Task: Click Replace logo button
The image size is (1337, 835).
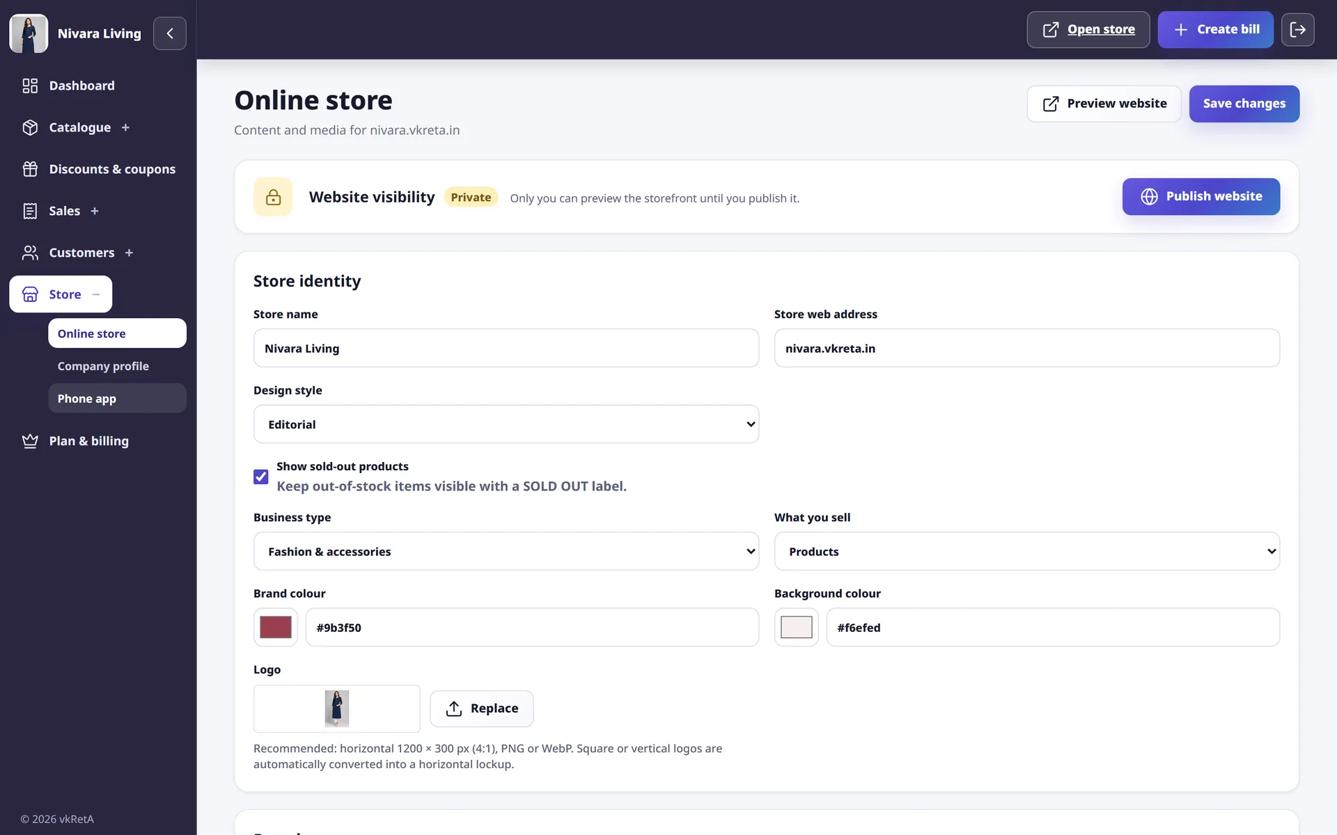Action: pos(482,708)
